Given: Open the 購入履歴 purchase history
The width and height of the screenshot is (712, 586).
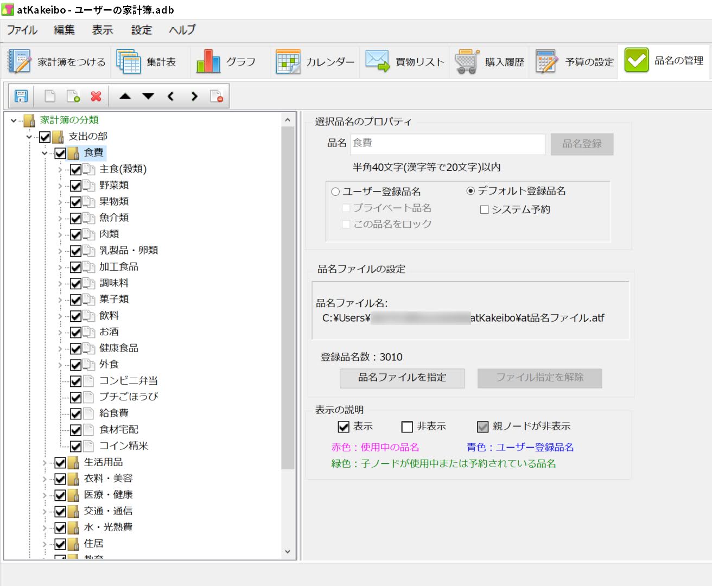Looking at the screenshot, I should pyautogui.click(x=490, y=62).
